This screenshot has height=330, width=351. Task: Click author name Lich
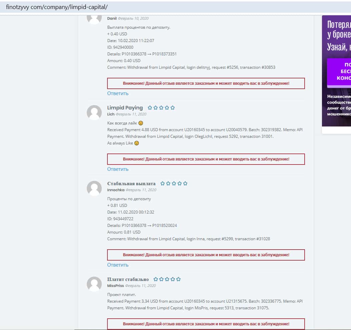111,114
